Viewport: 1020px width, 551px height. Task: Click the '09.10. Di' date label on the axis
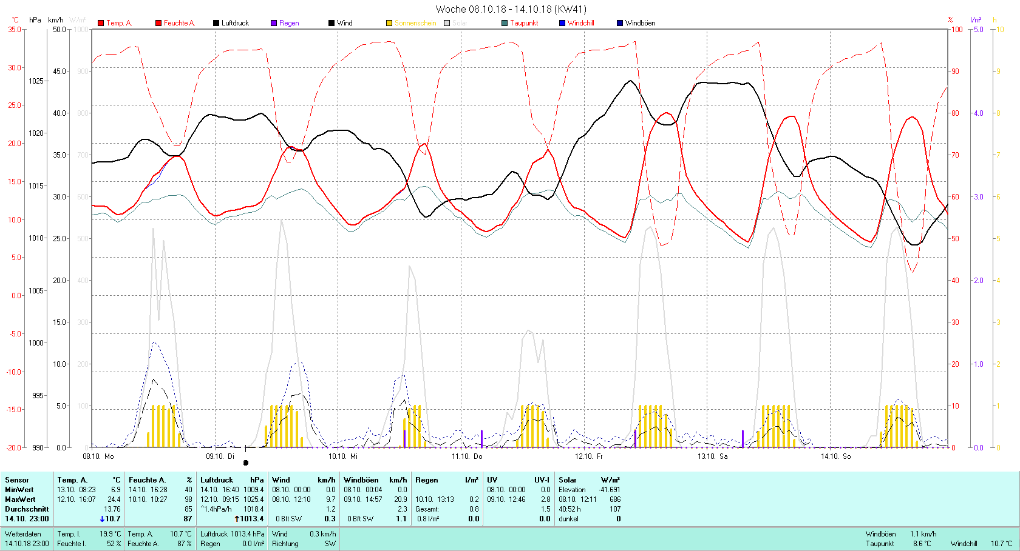pyautogui.click(x=220, y=456)
